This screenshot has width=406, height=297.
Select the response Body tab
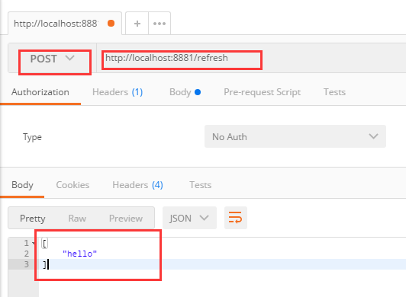[22, 185]
